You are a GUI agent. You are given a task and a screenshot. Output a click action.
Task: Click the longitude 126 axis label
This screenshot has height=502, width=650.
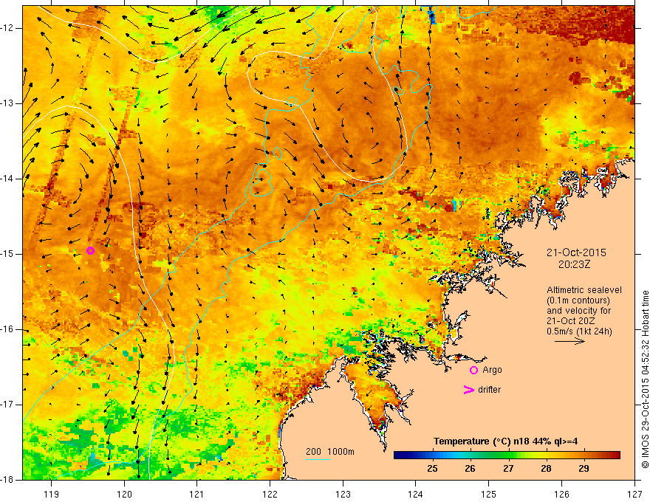pyautogui.click(x=561, y=494)
